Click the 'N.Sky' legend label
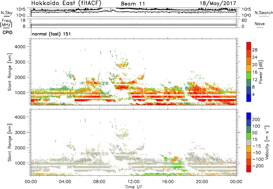The image size is (273, 189). coord(6,13)
